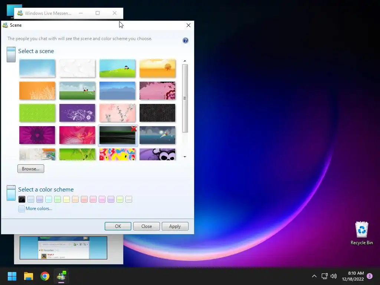380x285 pixels.
Task: Click the OK button
Action: tap(118, 226)
